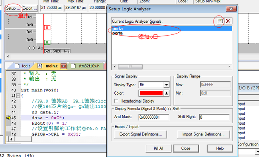
Task: Click the red Color swatch
Action: (151, 93)
